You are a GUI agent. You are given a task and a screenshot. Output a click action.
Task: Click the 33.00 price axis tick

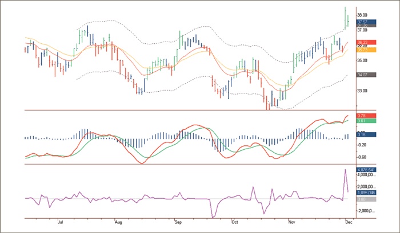coord(362,91)
